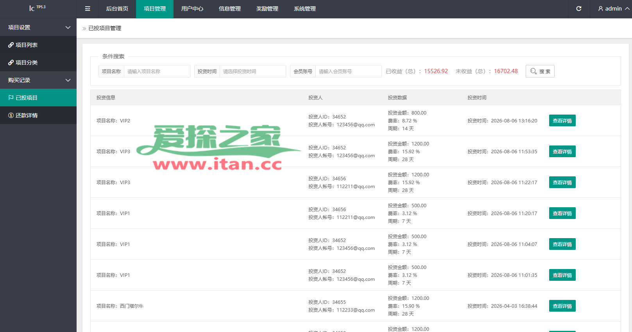Open the 用户中心 top menu

(x=192, y=9)
